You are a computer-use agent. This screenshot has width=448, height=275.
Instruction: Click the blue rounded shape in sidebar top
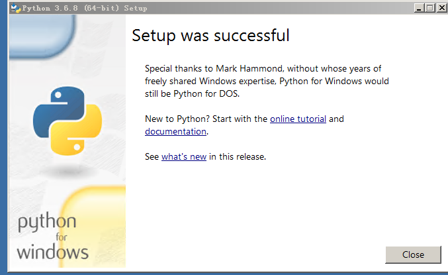(x=42, y=36)
